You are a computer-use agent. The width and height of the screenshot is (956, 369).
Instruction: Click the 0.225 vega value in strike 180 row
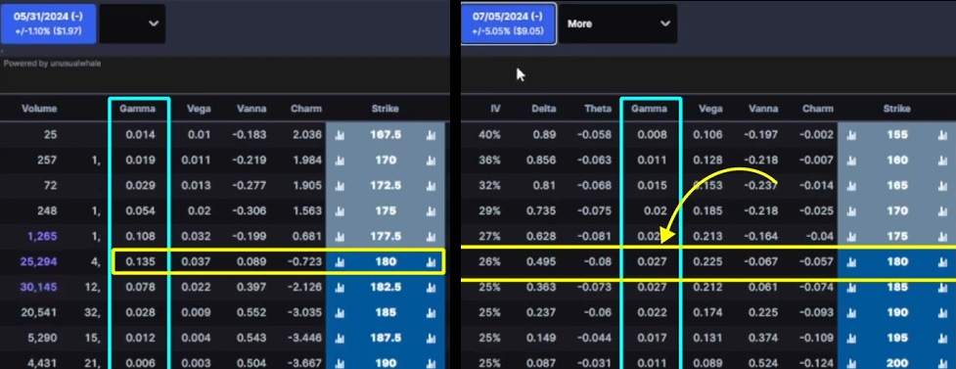(707, 261)
